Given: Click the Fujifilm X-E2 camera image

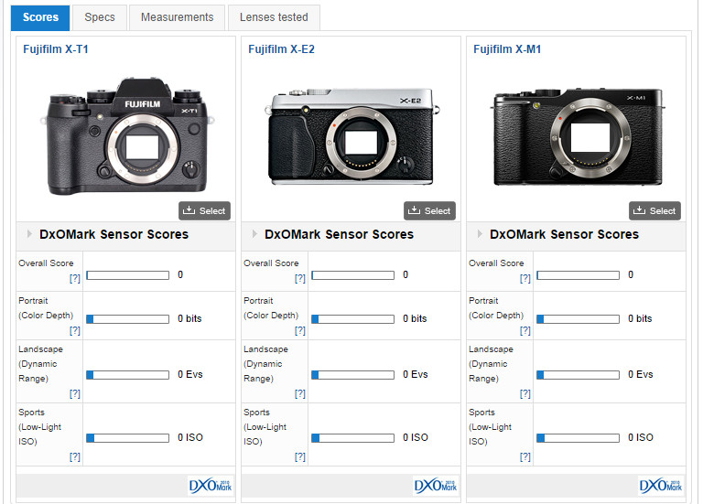Looking at the screenshot, I should click(x=352, y=136).
